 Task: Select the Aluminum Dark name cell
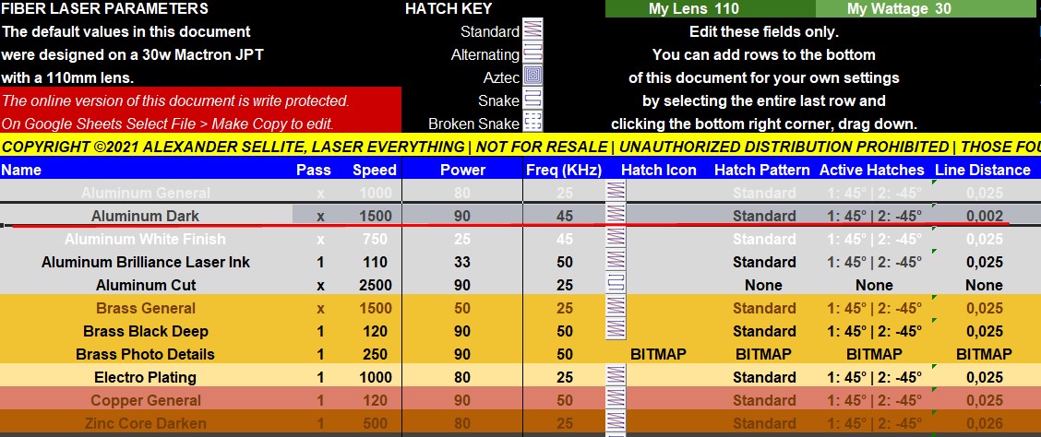(145, 216)
